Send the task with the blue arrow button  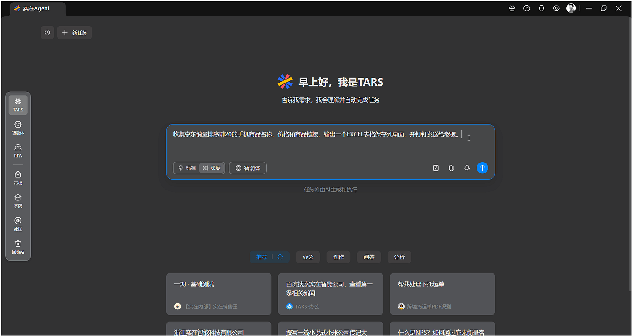(x=482, y=168)
